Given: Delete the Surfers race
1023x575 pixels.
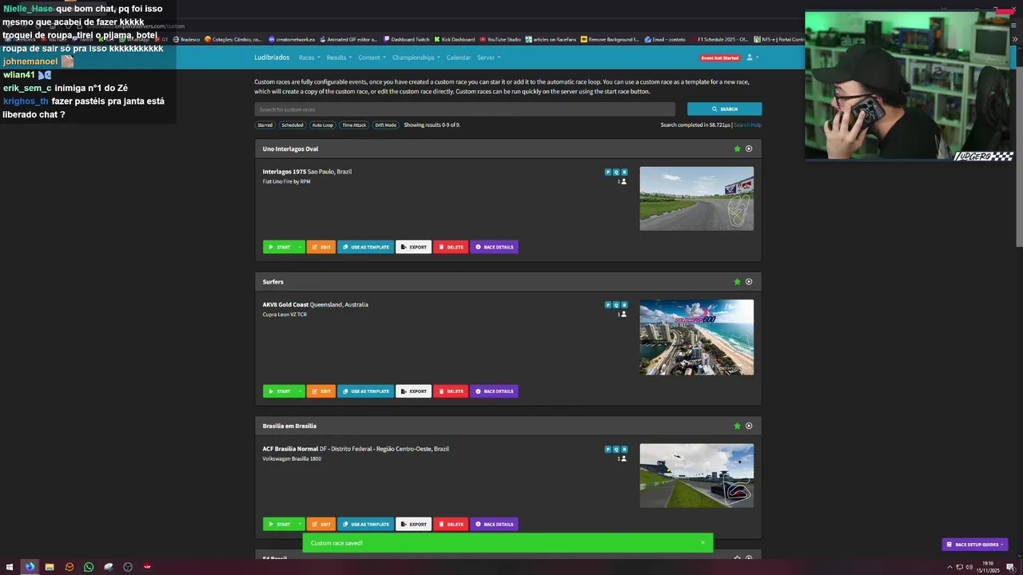Looking at the screenshot, I should [x=451, y=391].
